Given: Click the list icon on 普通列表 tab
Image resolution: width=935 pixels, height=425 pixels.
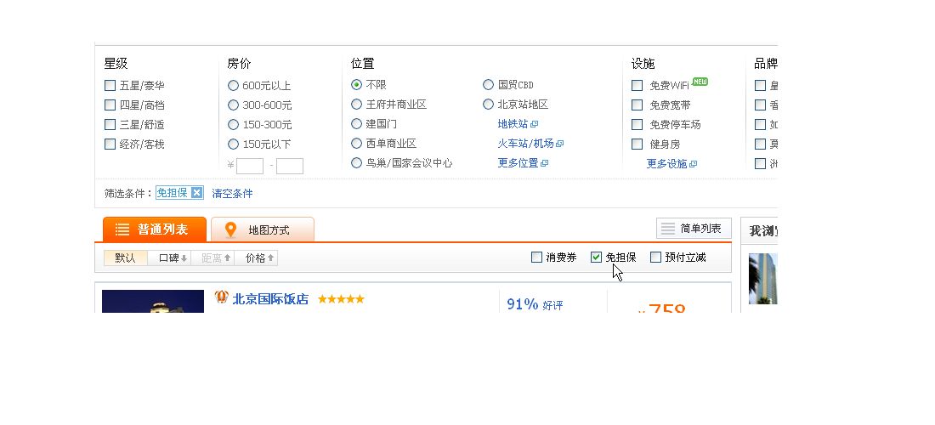Looking at the screenshot, I should coord(122,229).
